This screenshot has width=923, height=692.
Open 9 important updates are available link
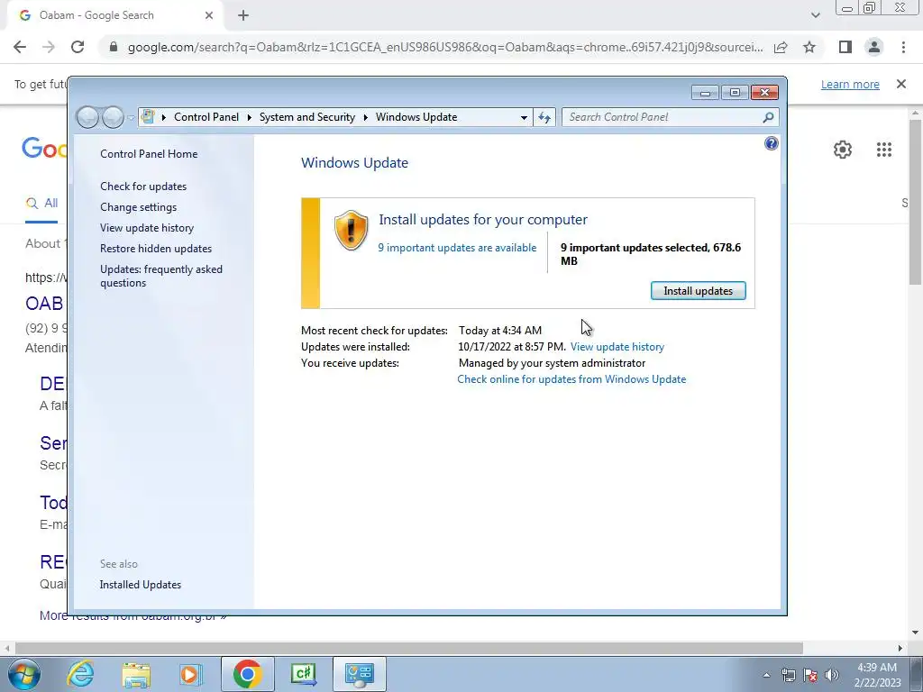point(457,248)
